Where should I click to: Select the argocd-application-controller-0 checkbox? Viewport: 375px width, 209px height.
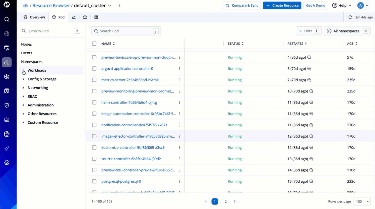[x=94, y=69]
